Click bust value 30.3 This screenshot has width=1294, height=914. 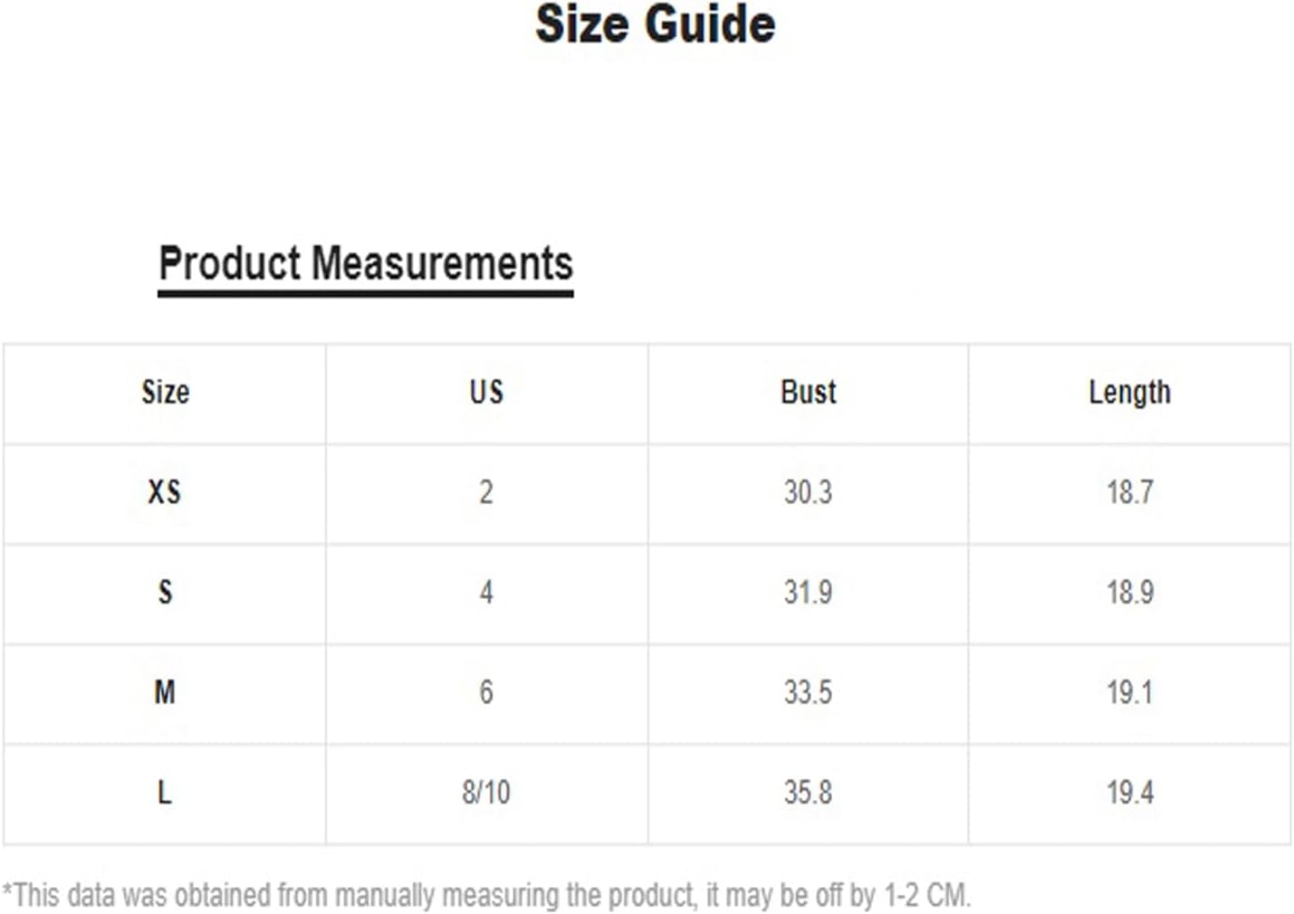(808, 492)
